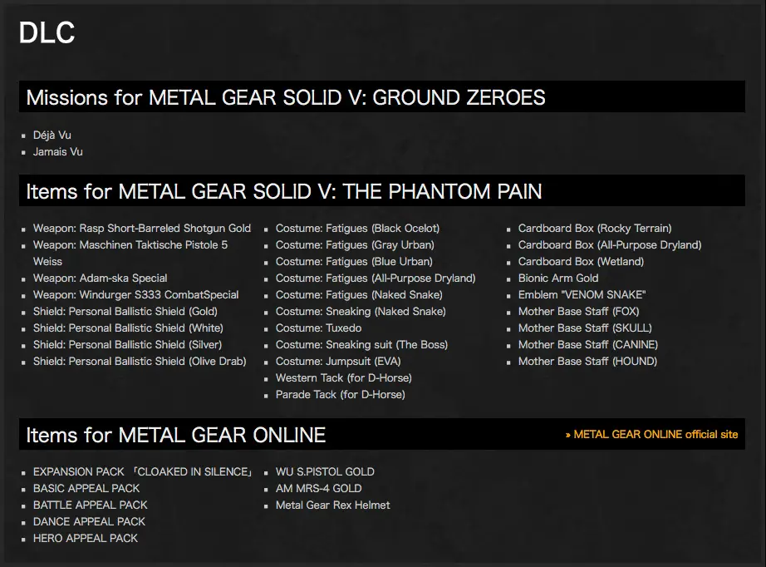Click Western Tack (for D-Horse)
Viewport: 766px width, 567px height.
tap(343, 377)
